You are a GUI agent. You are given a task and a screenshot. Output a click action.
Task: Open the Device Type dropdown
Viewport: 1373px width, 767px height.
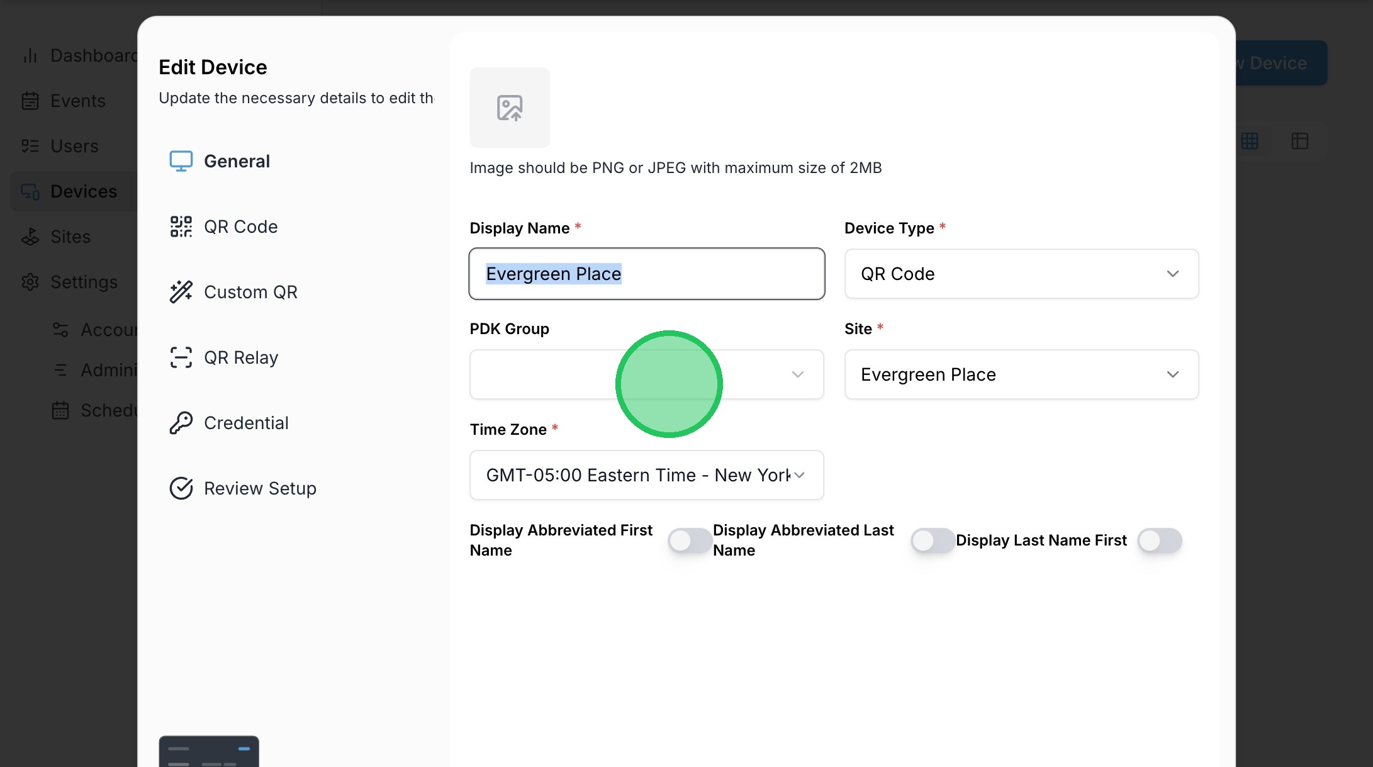coord(1021,274)
